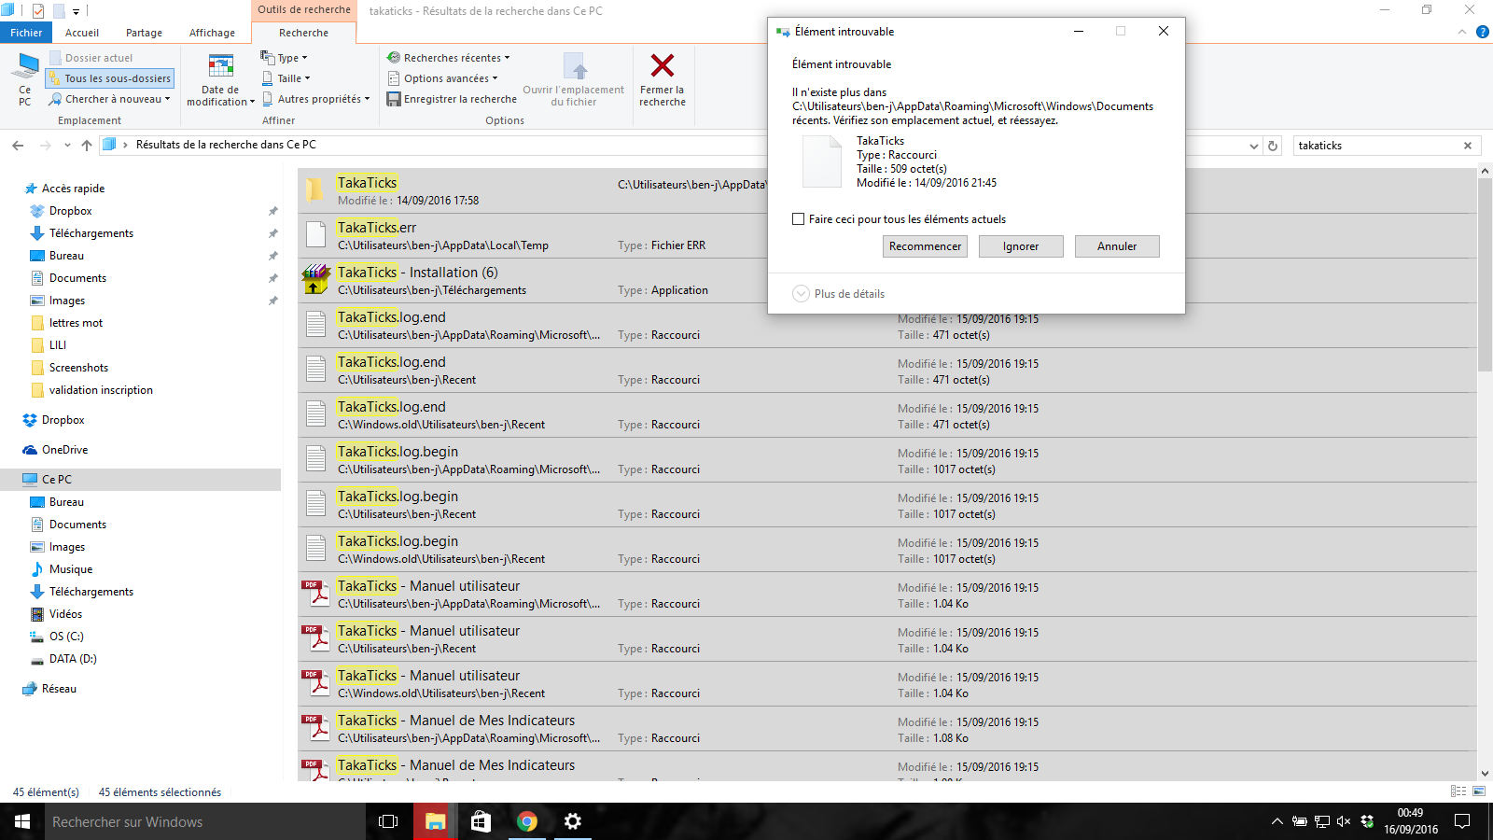Image resolution: width=1493 pixels, height=840 pixels.
Task: Click the up-one-level arrow
Action: tap(87, 146)
